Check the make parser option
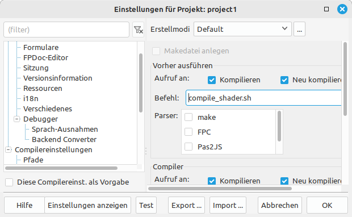This screenshot has height=217, width=352. (x=188, y=117)
